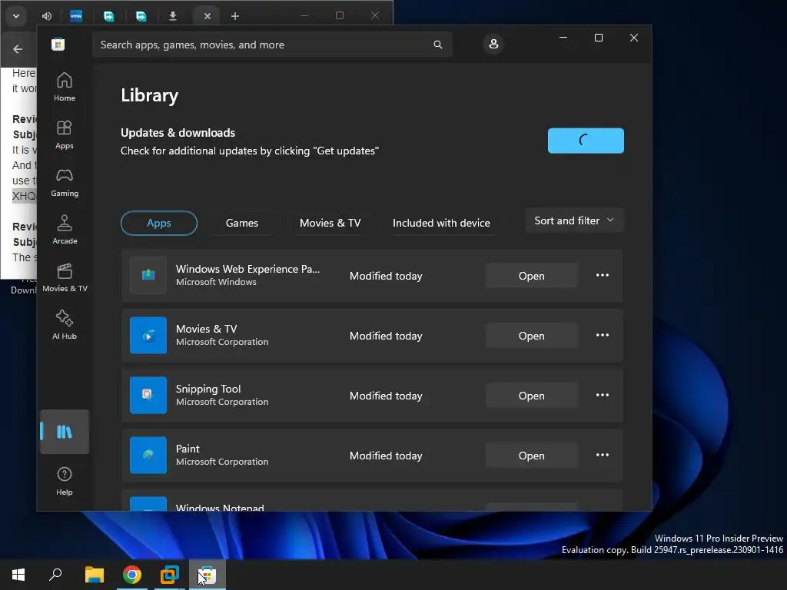The width and height of the screenshot is (787, 590).
Task: Select the Apps filter tab
Action: click(x=158, y=224)
